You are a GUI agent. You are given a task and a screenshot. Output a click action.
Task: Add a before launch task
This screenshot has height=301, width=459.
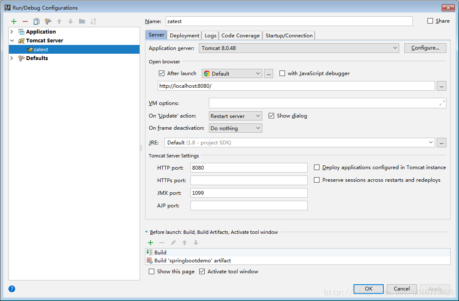point(150,243)
